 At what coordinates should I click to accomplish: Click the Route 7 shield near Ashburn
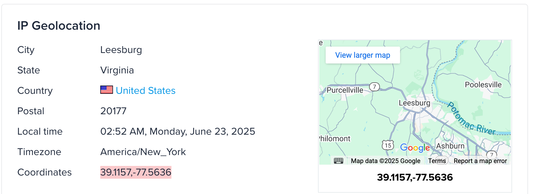click(x=492, y=155)
